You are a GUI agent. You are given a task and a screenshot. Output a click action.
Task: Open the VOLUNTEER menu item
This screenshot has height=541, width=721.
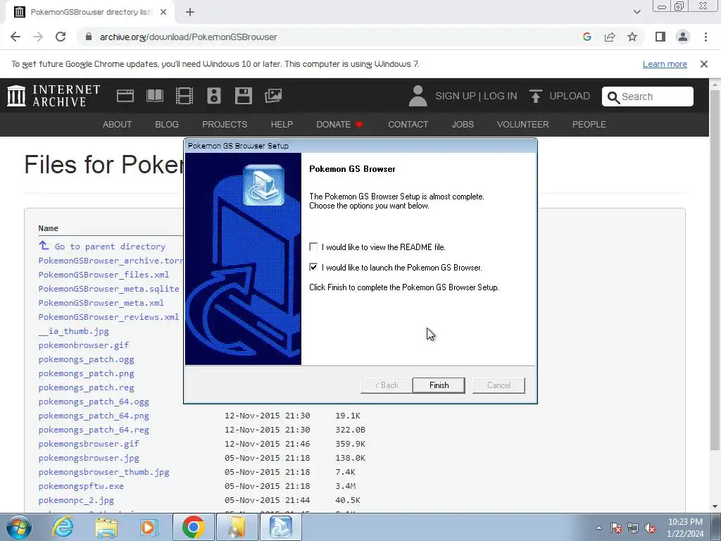[x=522, y=125]
